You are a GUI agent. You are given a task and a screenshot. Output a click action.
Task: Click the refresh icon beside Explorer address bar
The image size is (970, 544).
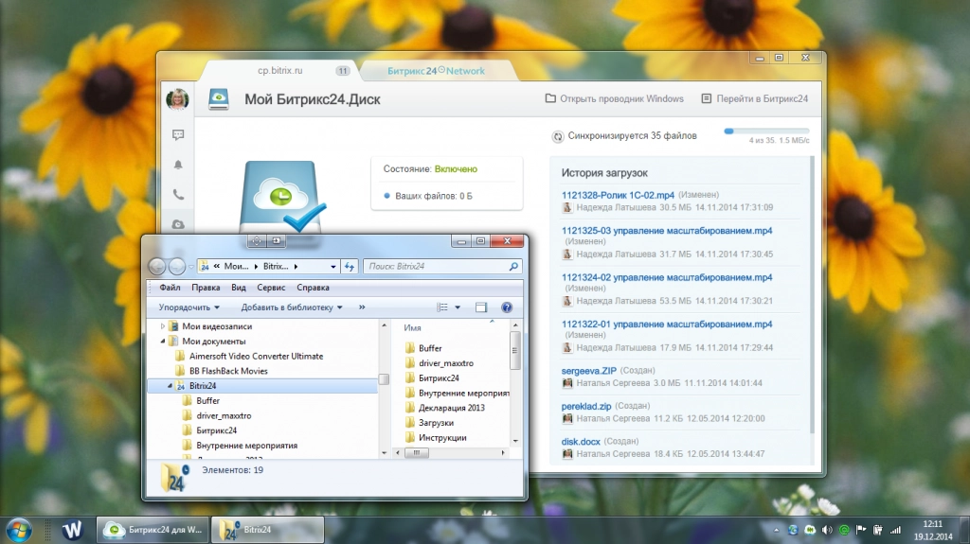350,267
